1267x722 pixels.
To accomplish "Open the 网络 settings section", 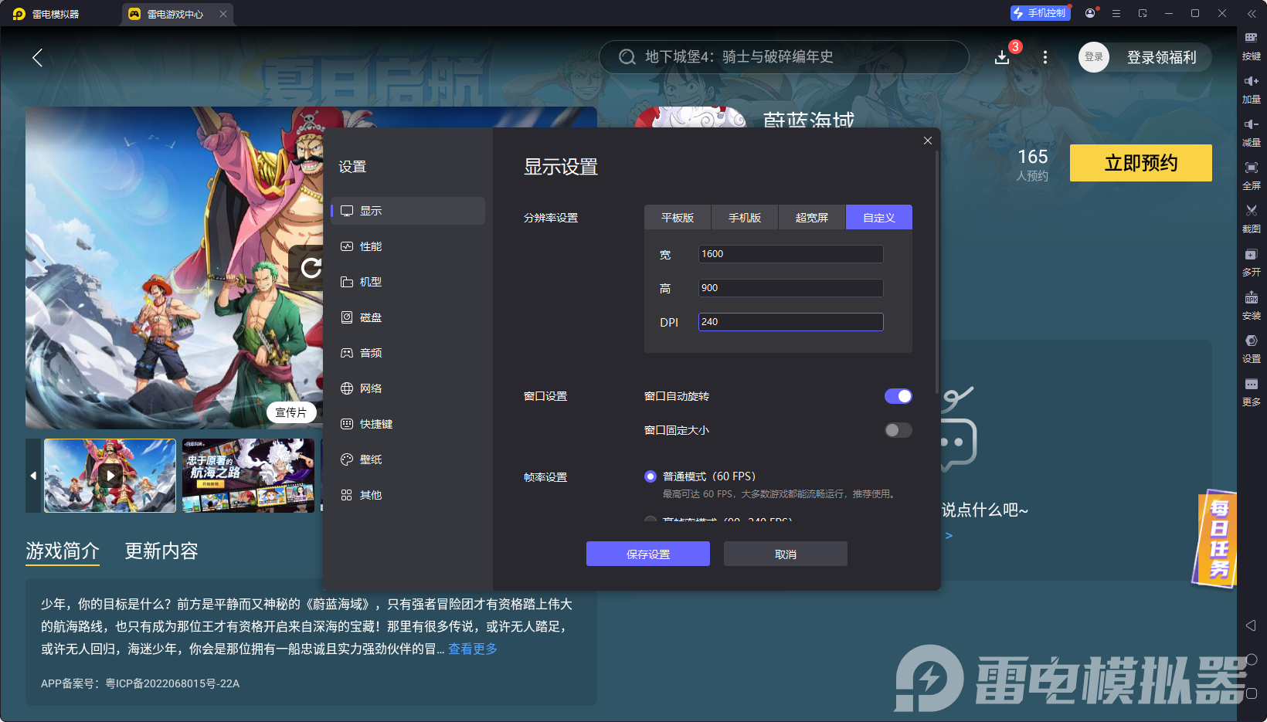I will click(408, 388).
